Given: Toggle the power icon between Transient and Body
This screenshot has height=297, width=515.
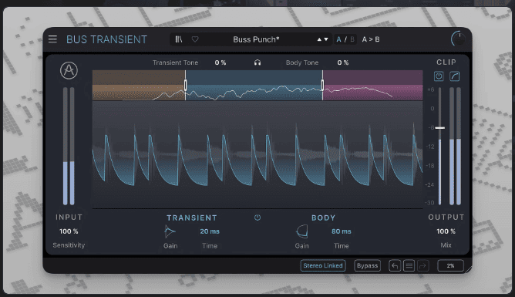Looking at the screenshot, I should 257,218.
